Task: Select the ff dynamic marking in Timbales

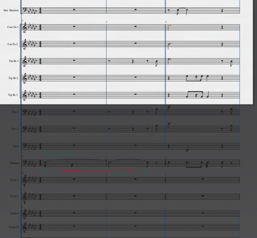Action: pos(147,171)
